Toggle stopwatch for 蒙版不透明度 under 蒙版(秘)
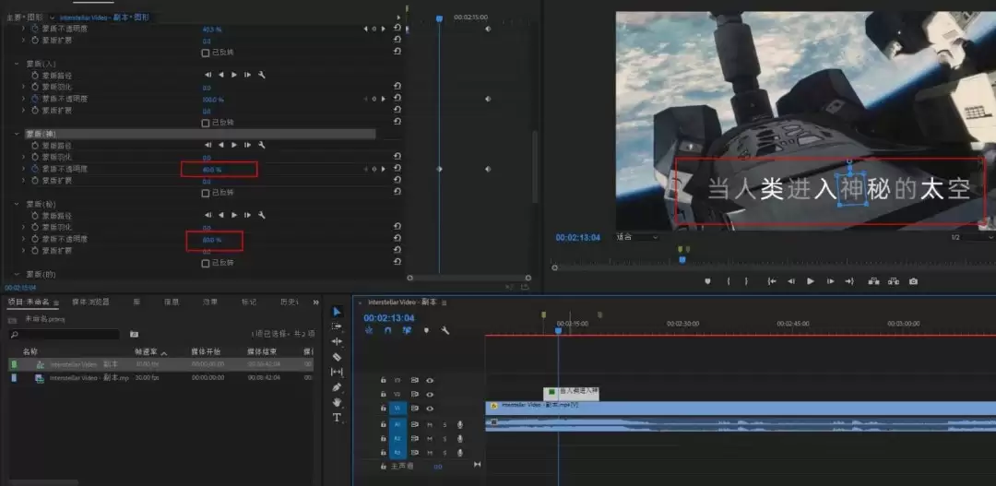This screenshot has width=996, height=486. pyautogui.click(x=35, y=239)
